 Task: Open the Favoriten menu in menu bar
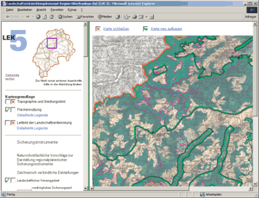tap(57, 10)
